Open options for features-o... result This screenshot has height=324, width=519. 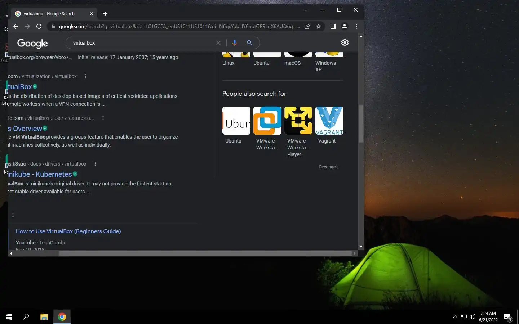[103, 118]
